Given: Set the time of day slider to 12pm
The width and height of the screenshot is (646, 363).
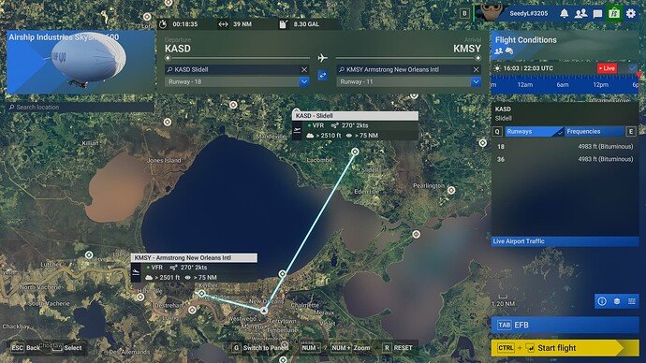Looking at the screenshot, I should 600,84.
